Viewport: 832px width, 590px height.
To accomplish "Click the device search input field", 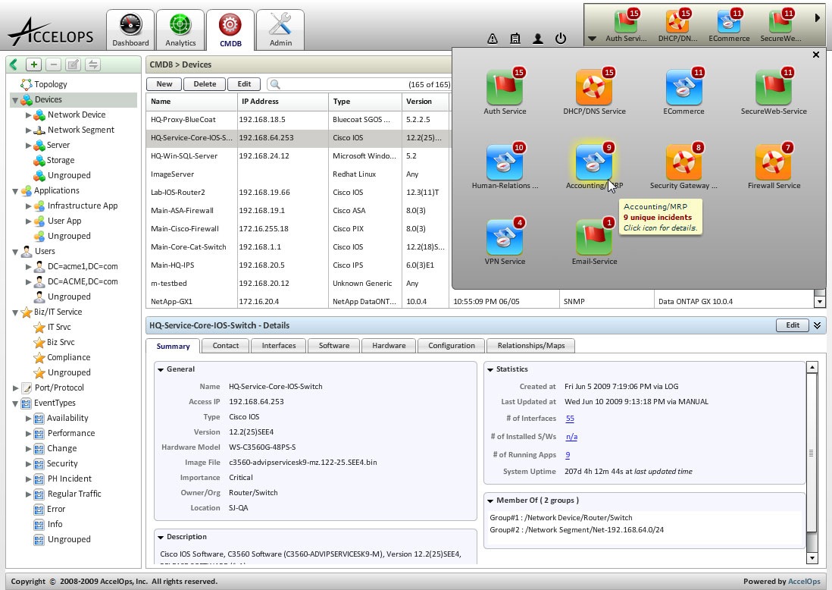I will [341, 84].
